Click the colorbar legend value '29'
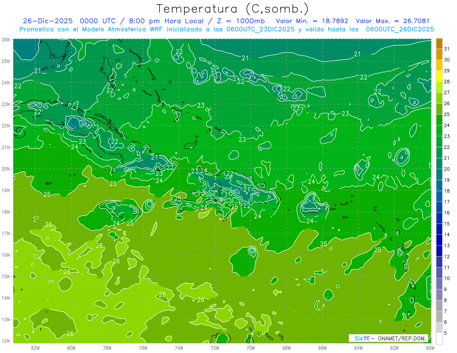The image size is (457, 353). coord(447,71)
